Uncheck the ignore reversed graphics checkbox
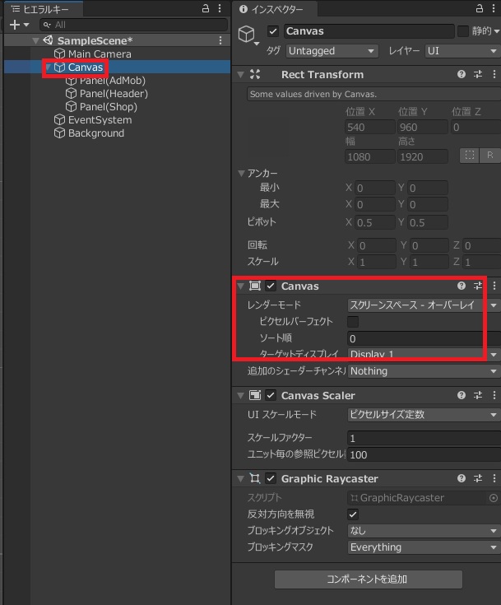Image resolution: width=501 pixels, height=605 pixels. click(353, 514)
